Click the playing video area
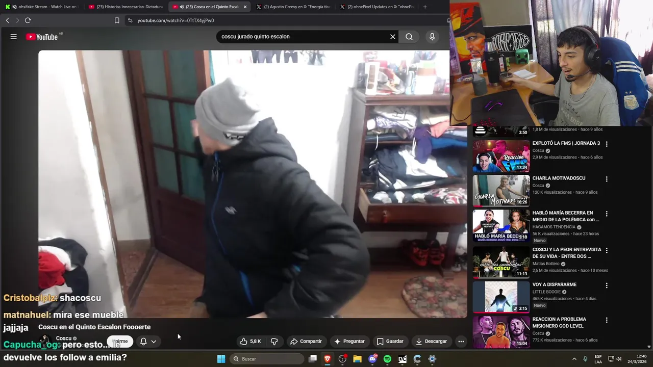The image size is (653, 367). click(253, 184)
